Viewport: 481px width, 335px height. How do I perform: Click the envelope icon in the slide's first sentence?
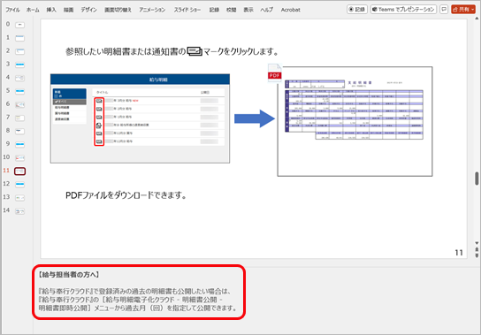(195, 51)
